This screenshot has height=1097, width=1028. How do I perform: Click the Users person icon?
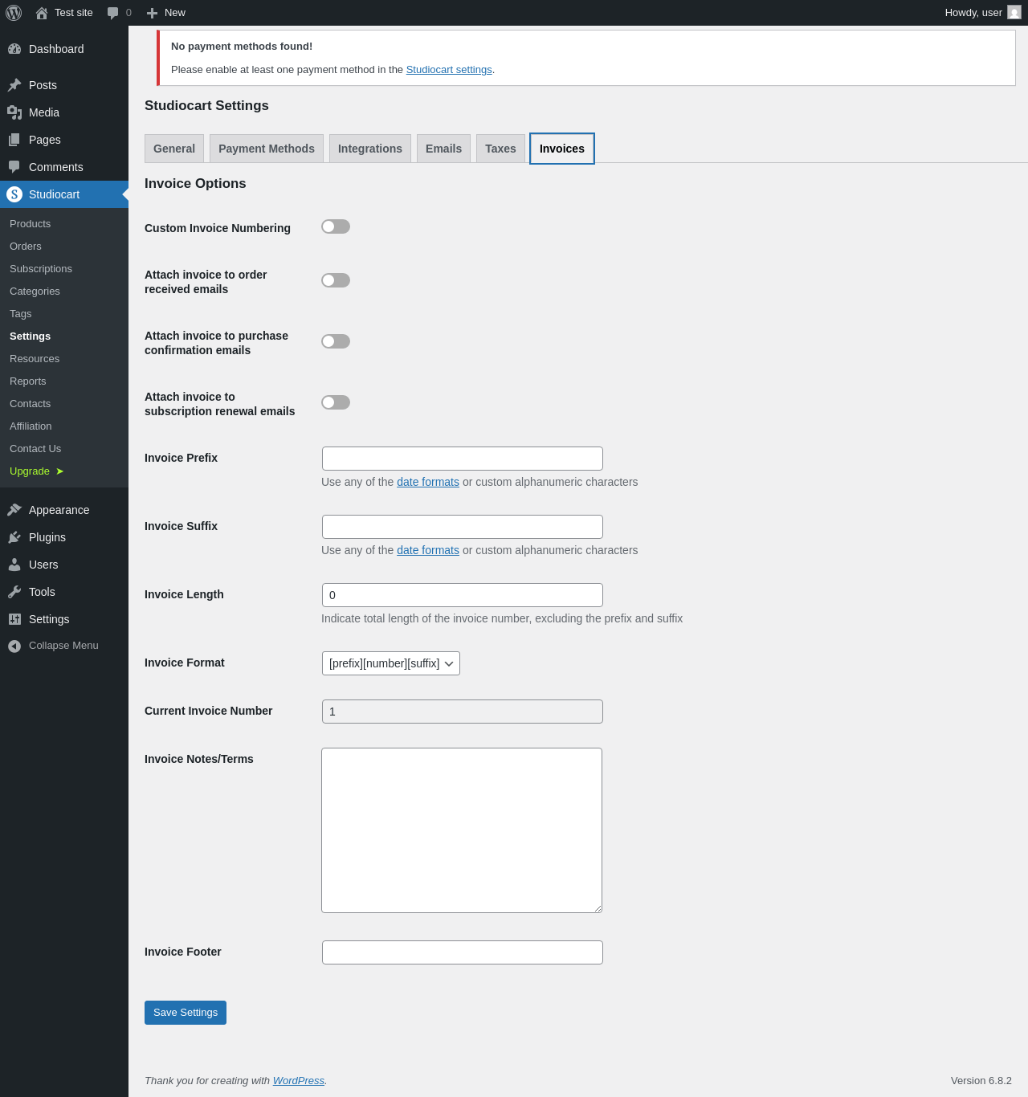point(14,565)
